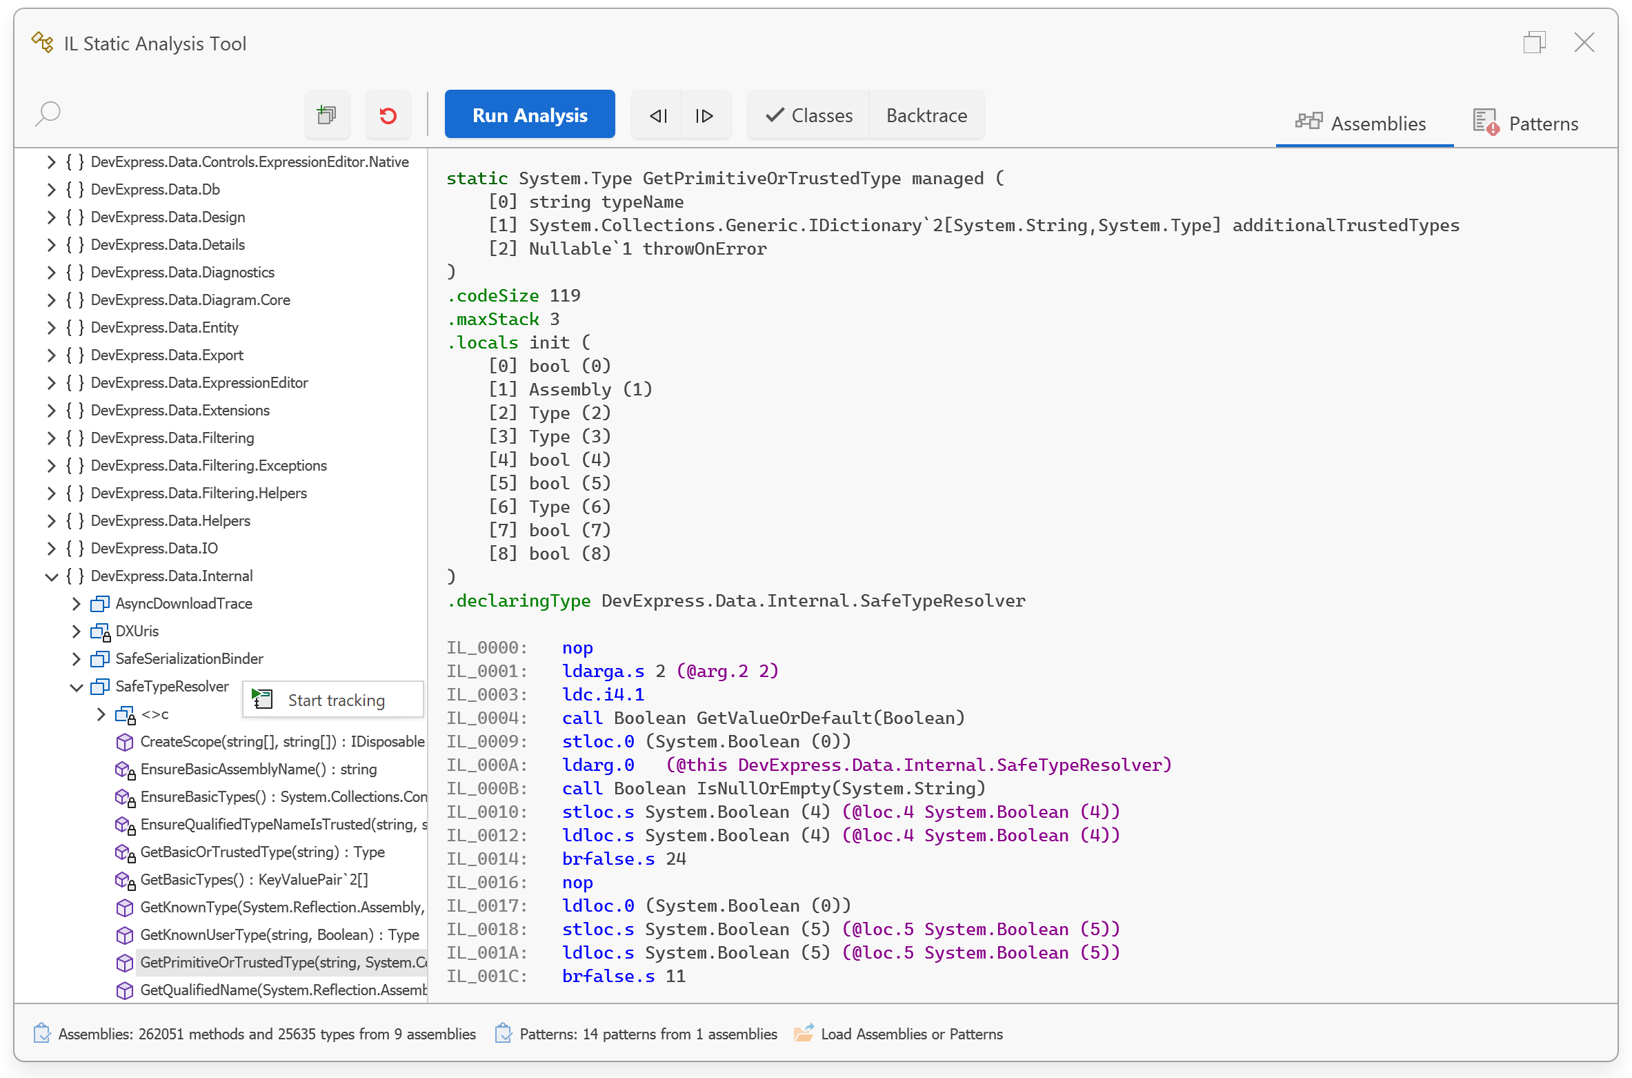Step to the next result arrow
The width and height of the screenshot is (1632, 1078).
tap(704, 115)
